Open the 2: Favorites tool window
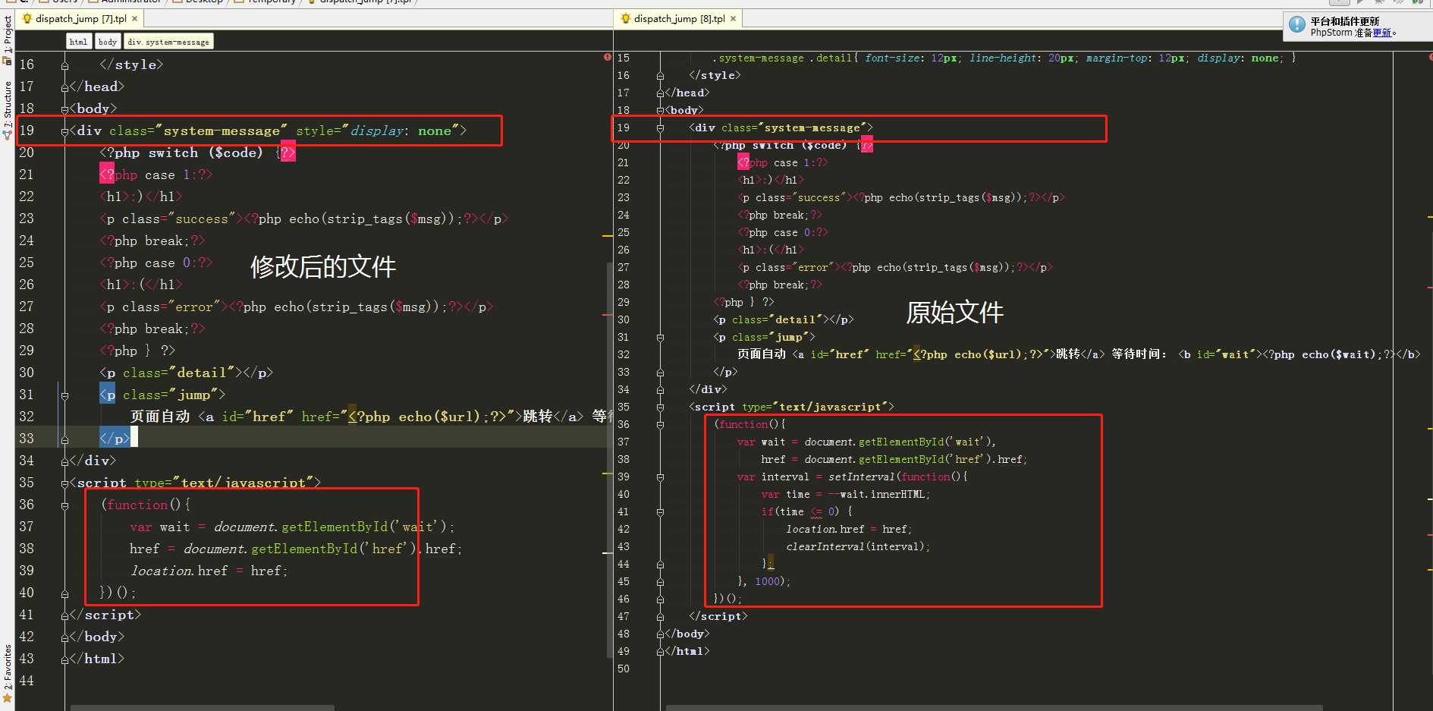Viewport: 1433px width, 711px height. [x=7, y=672]
